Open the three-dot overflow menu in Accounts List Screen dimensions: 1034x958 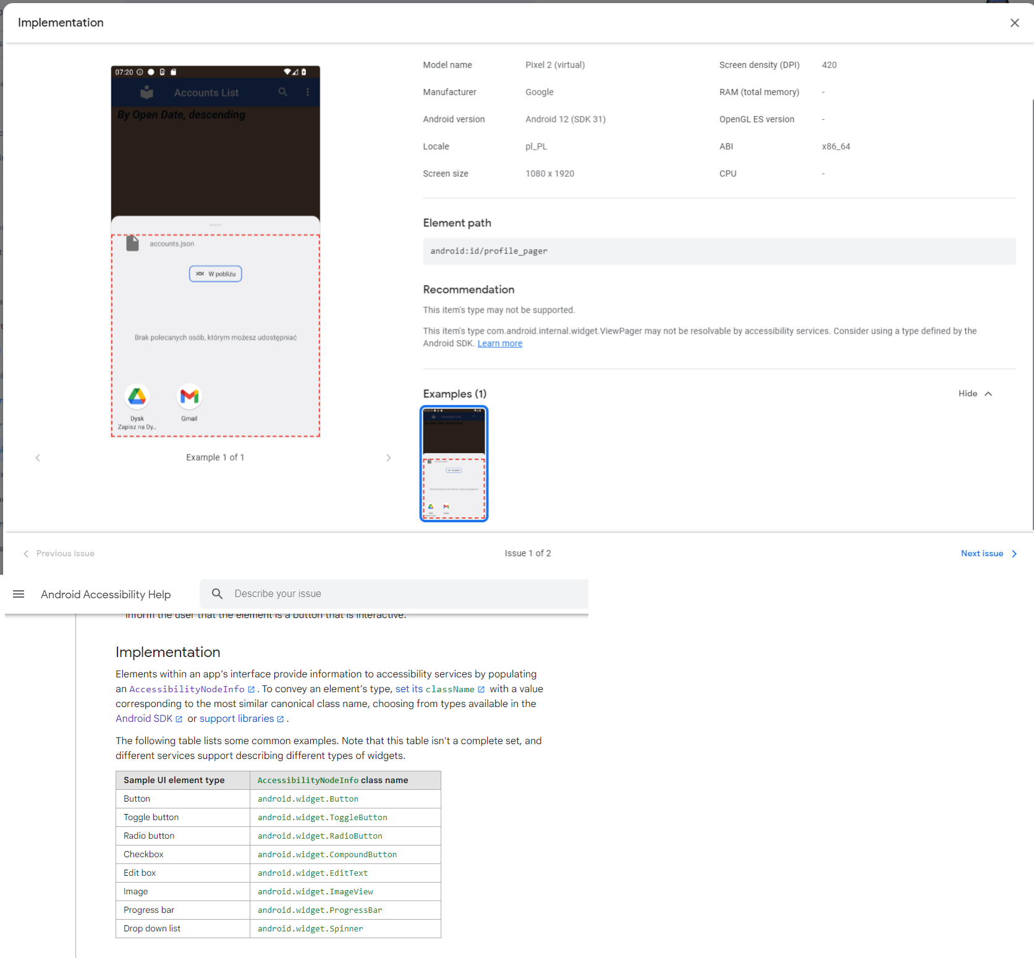point(308,92)
